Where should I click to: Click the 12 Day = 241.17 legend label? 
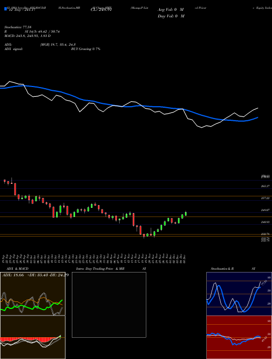[x=22, y=10]
